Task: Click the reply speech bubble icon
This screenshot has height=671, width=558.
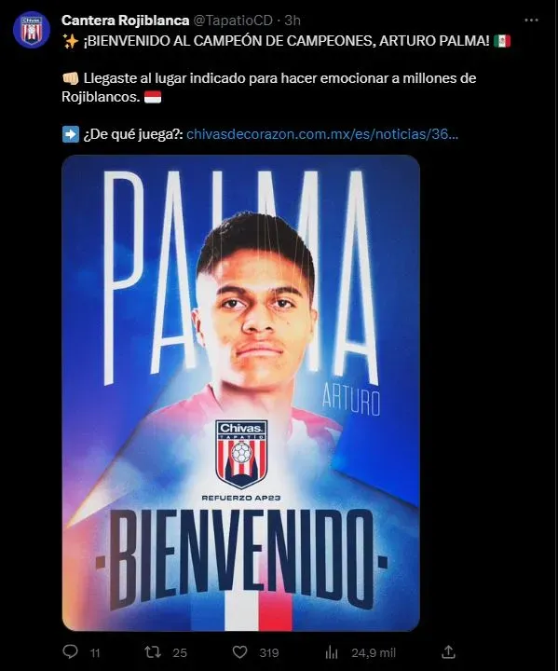Action: pos(71,651)
